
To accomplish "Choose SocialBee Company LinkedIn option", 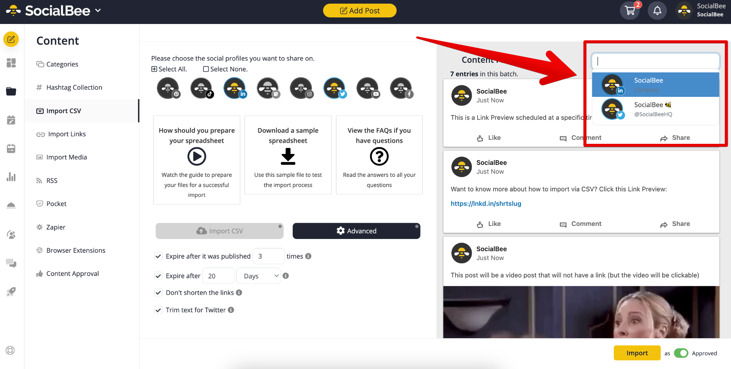I will tap(655, 85).
